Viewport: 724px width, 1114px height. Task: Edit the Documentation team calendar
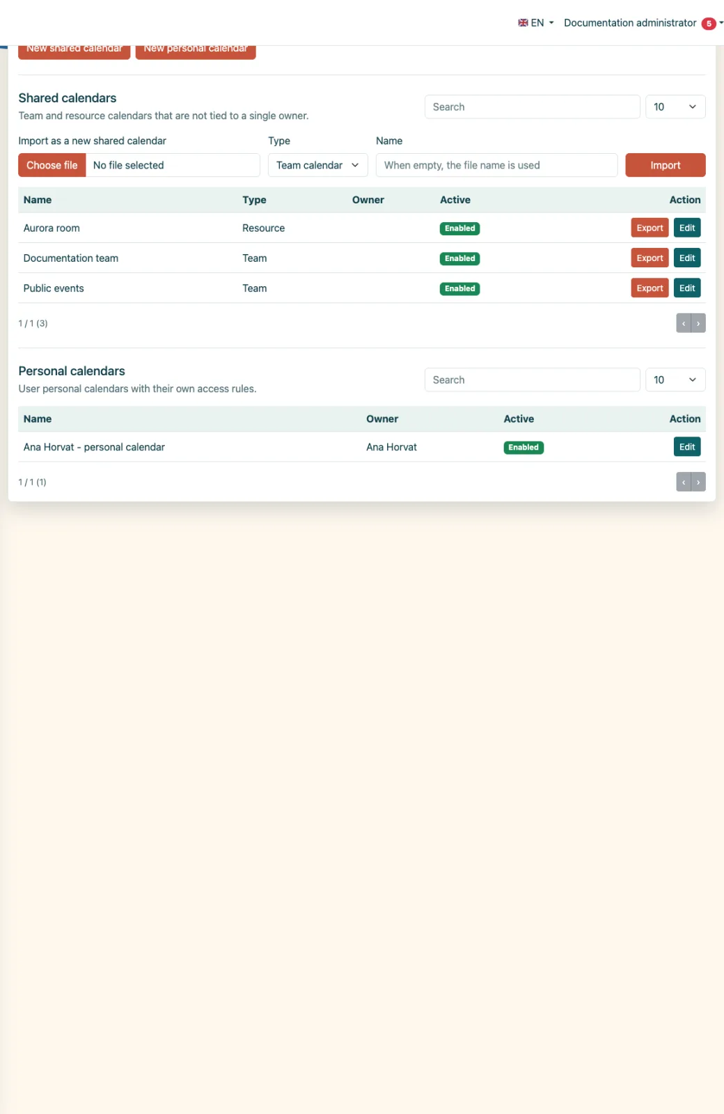pyautogui.click(x=687, y=258)
